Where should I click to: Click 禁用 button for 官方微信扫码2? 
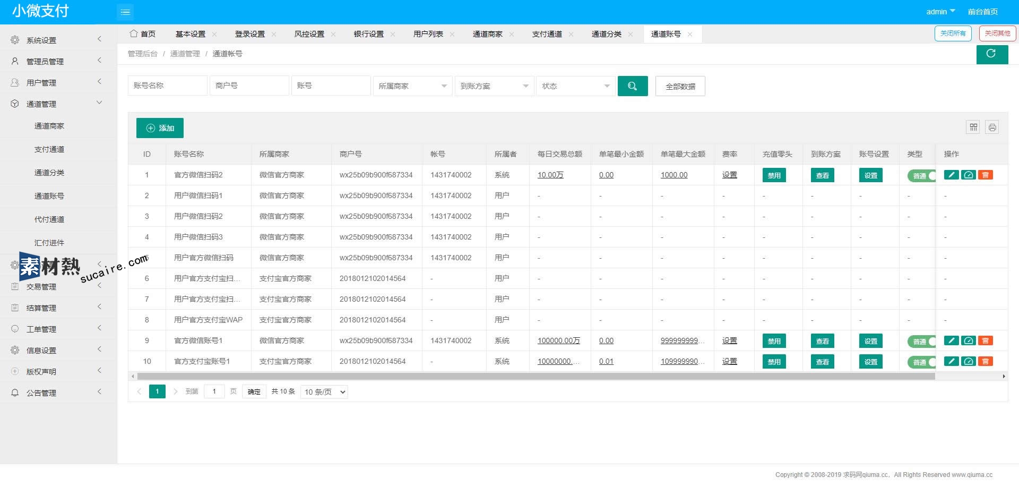(774, 175)
